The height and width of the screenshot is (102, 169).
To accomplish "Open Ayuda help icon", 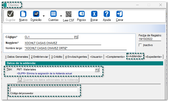I will pos(107,14).
